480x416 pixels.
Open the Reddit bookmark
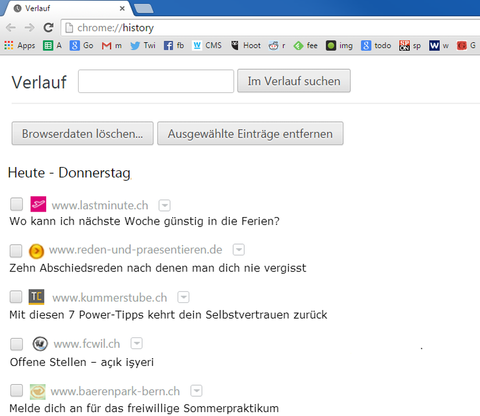pos(277,46)
